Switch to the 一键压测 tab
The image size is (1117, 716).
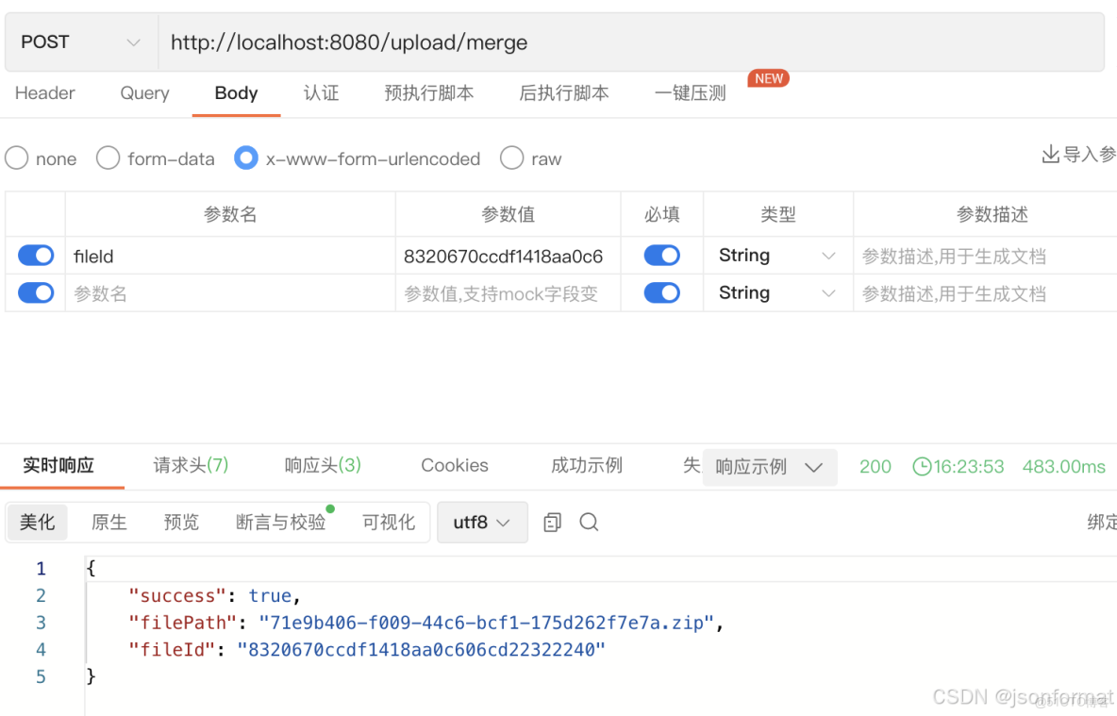click(x=690, y=93)
